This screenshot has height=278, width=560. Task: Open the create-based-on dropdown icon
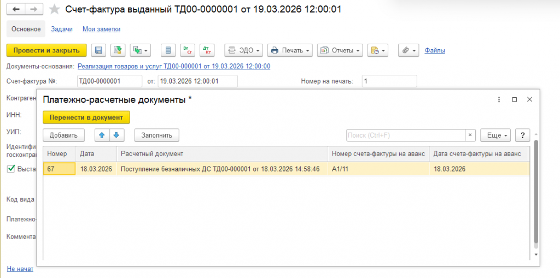pos(141,50)
